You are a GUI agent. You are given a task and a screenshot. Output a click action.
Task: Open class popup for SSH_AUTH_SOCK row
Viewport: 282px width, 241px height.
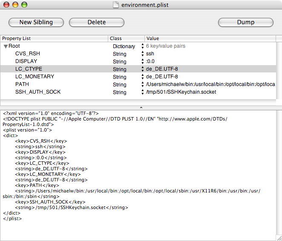(142, 92)
